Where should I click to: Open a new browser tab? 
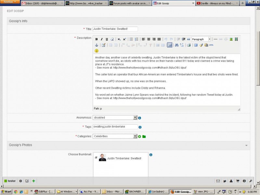click(242, 3)
